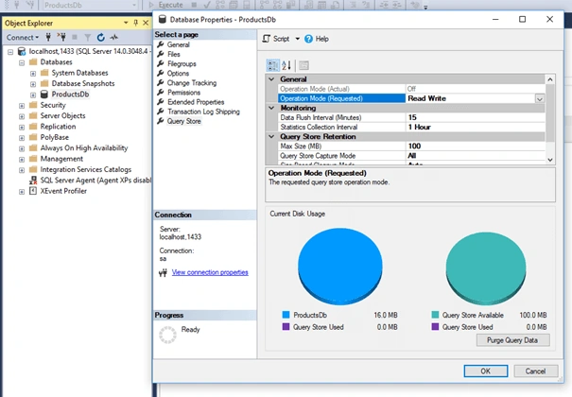Screen dimensions: 572x397
Task: Click the Property Pages icon in grid toolbar
Action: tap(303, 65)
